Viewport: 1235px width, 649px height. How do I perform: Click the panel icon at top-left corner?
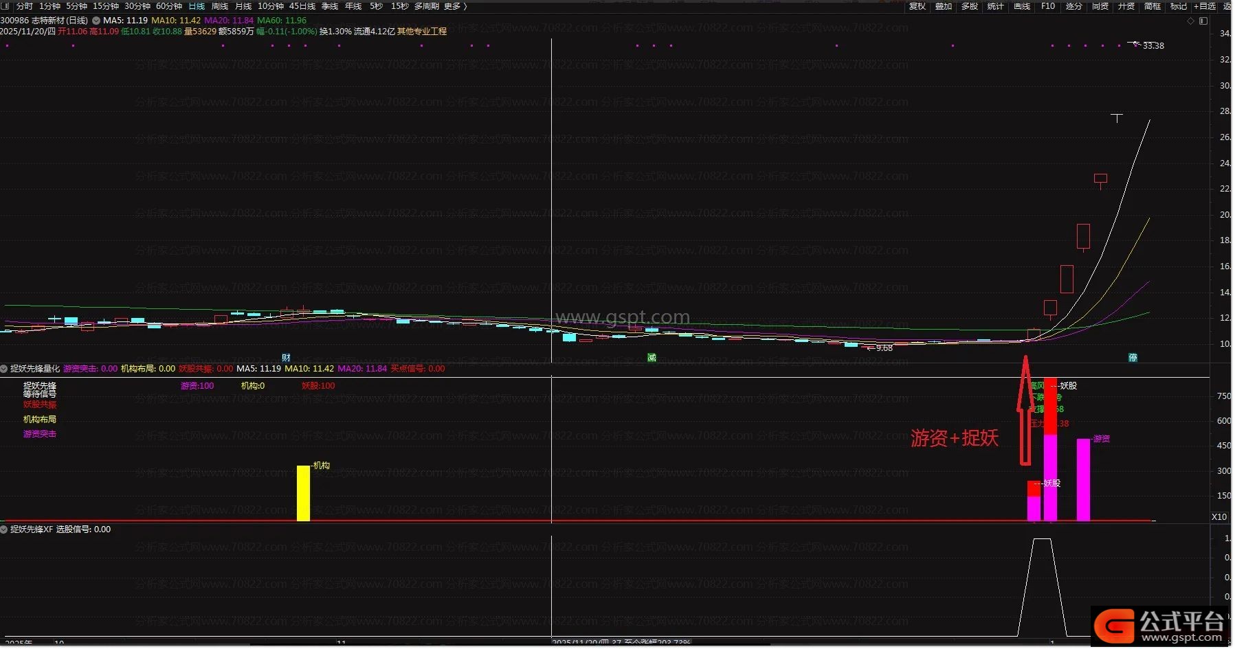[x=5, y=6]
